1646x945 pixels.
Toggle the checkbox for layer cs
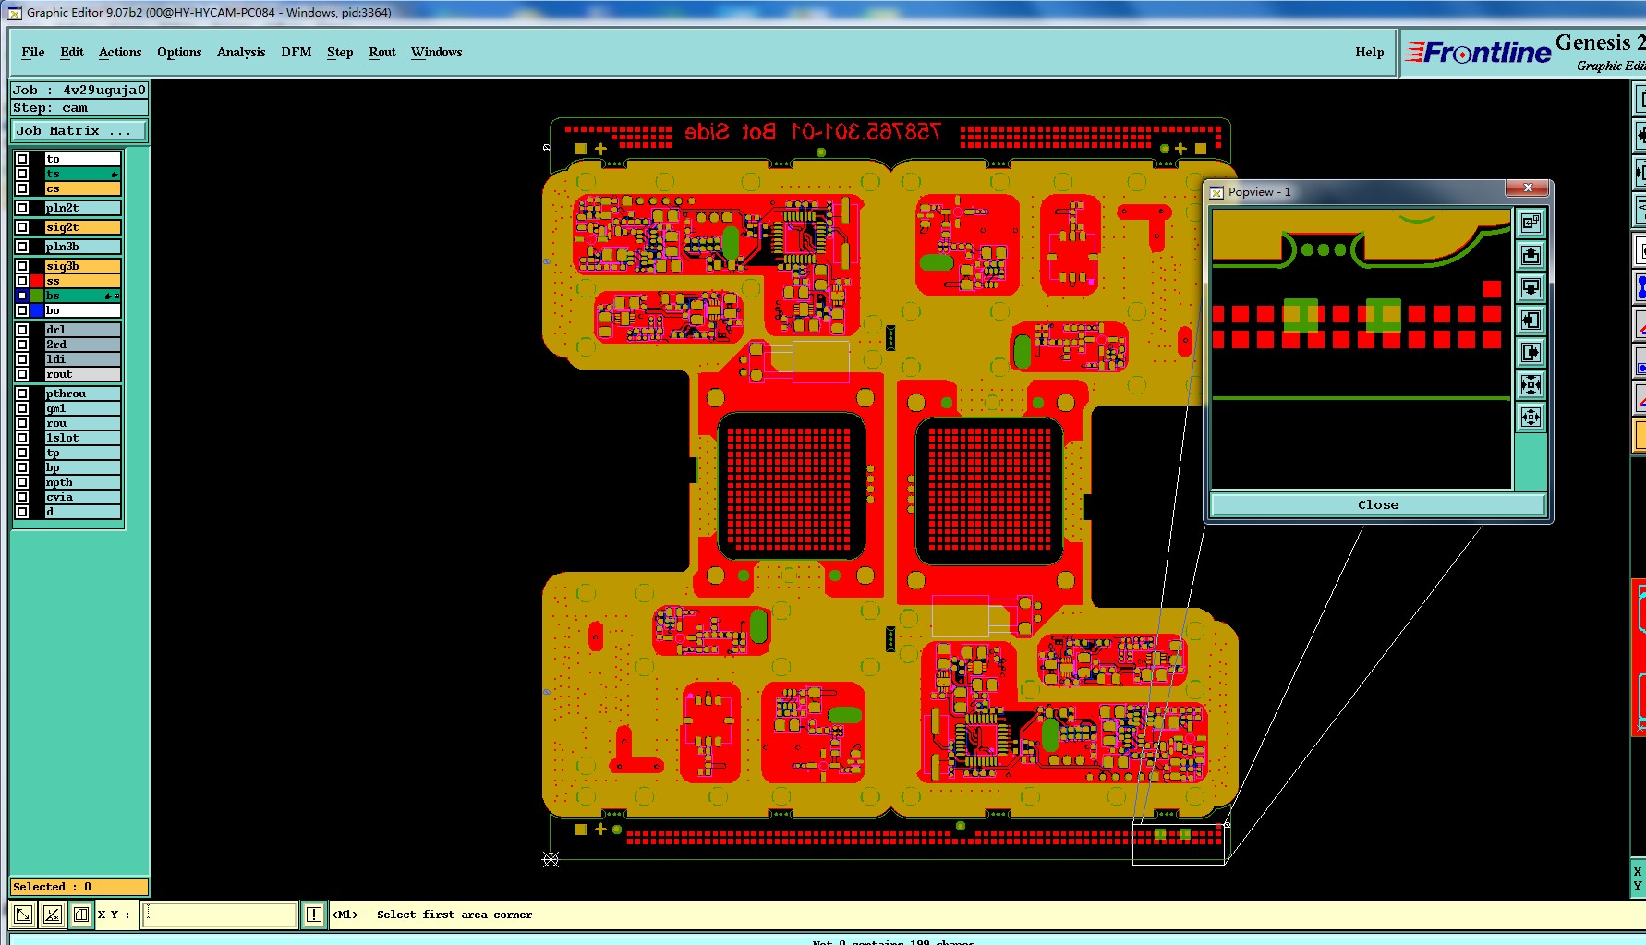point(22,188)
